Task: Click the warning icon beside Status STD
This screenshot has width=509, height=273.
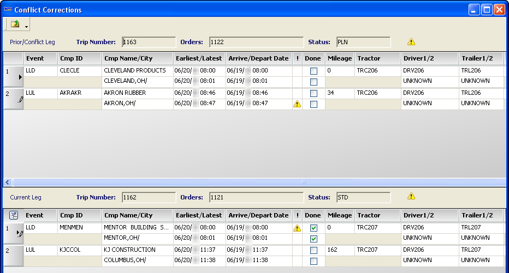Action: point(411,196)
